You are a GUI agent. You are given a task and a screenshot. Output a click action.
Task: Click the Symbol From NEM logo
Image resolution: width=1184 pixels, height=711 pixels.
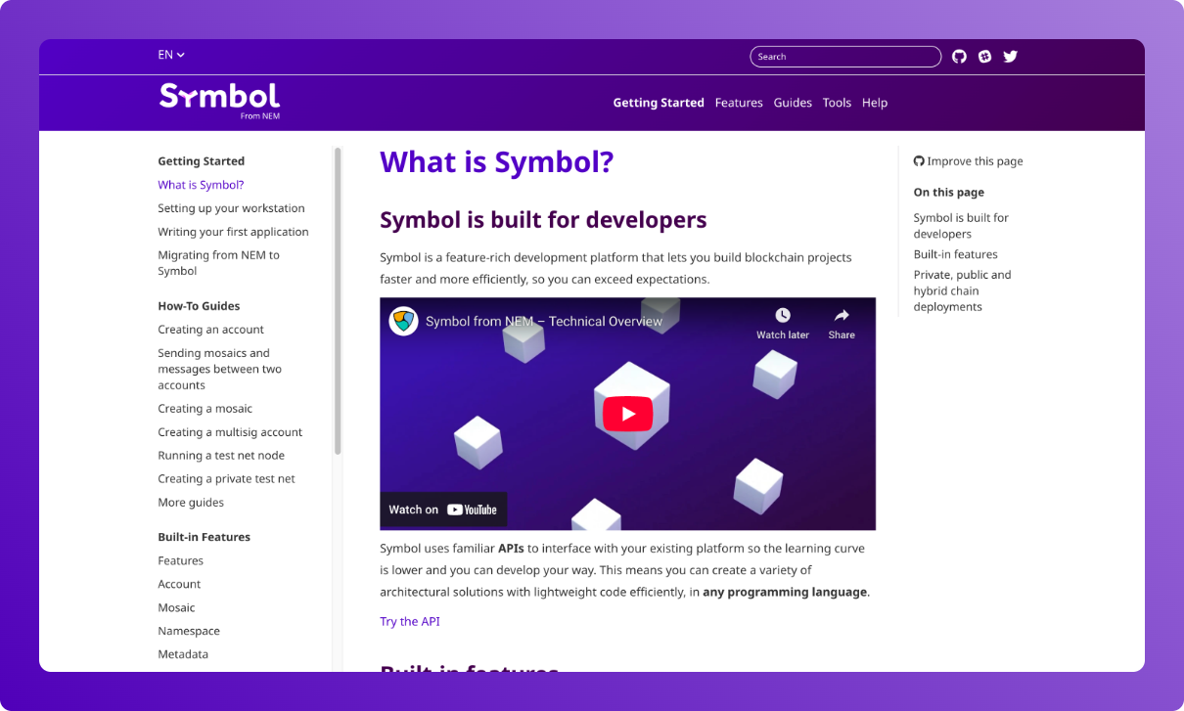(218, 99)
